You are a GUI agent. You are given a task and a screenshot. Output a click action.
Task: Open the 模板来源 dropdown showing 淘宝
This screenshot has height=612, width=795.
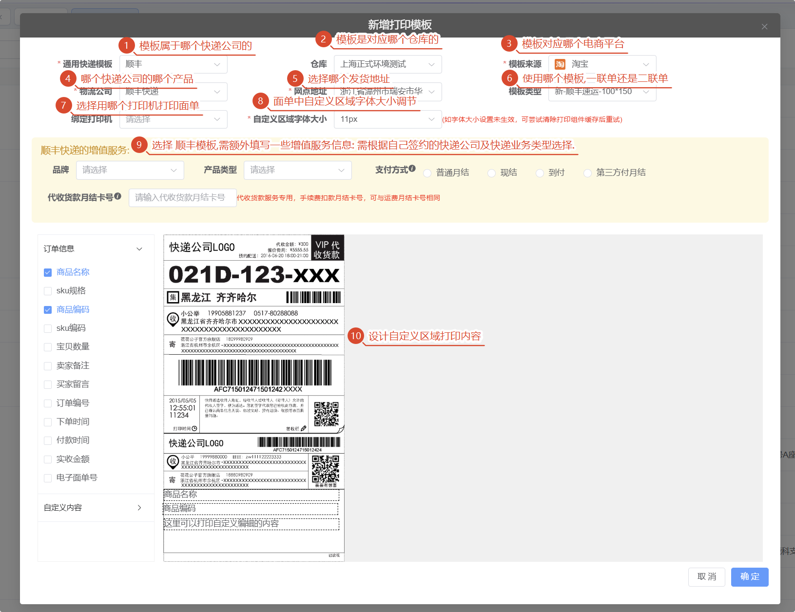(x=602, y=64)
